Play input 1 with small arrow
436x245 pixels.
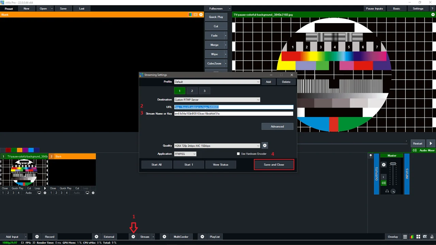[45, 188]
